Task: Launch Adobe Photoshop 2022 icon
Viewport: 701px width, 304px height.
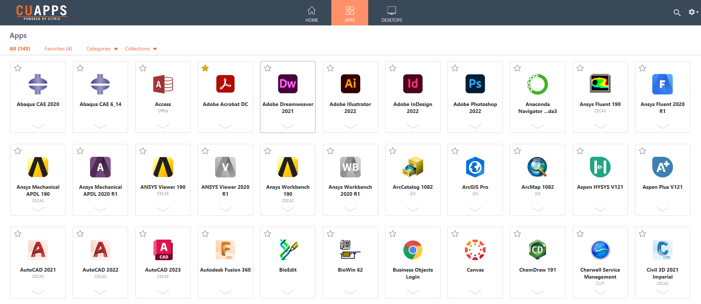Action: click(475, 84)
